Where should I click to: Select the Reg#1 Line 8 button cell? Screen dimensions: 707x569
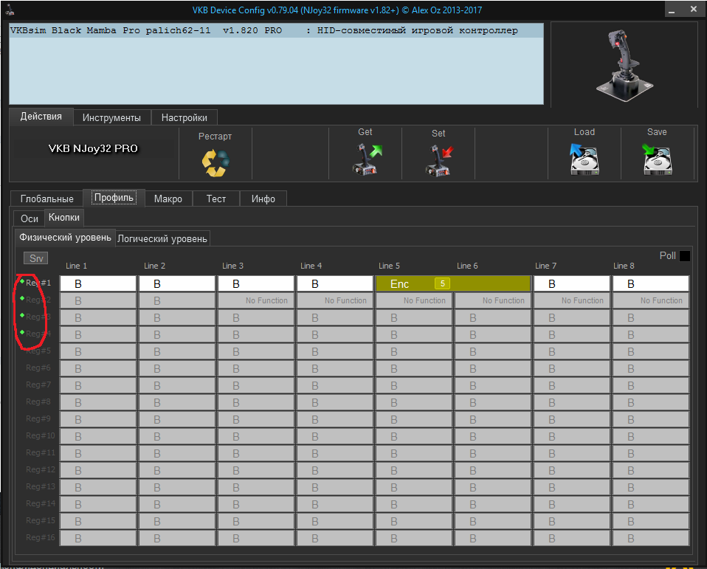[x=651, y=283]
